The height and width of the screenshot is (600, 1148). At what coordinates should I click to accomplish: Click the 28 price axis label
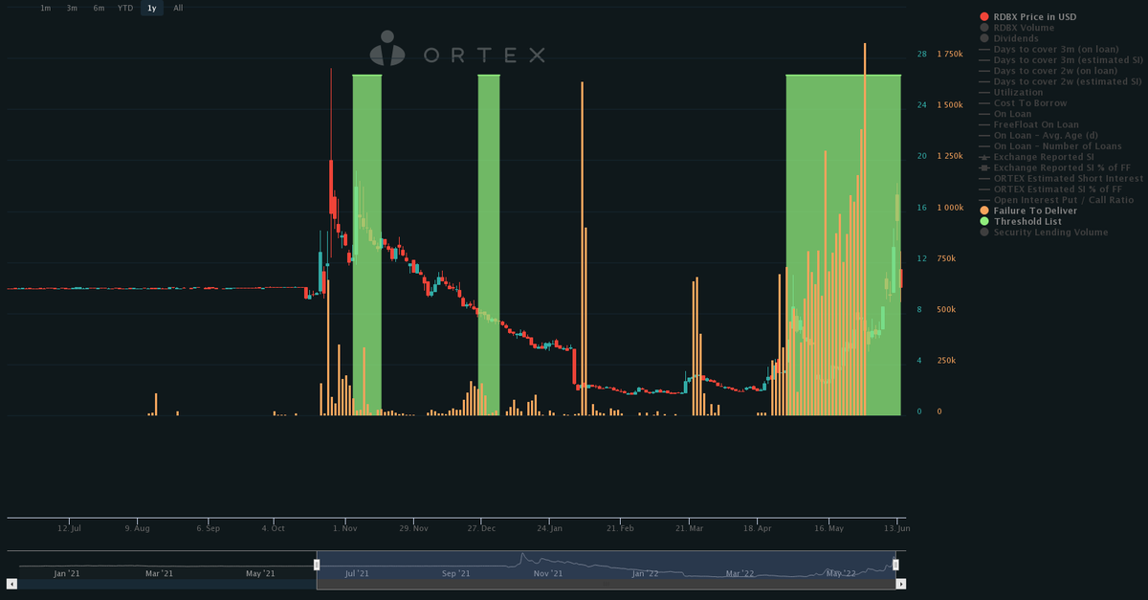pos(921,55)
